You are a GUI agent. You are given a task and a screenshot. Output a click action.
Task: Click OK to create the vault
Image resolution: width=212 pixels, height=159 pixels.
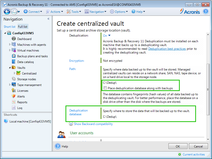[x=178, y=146]
